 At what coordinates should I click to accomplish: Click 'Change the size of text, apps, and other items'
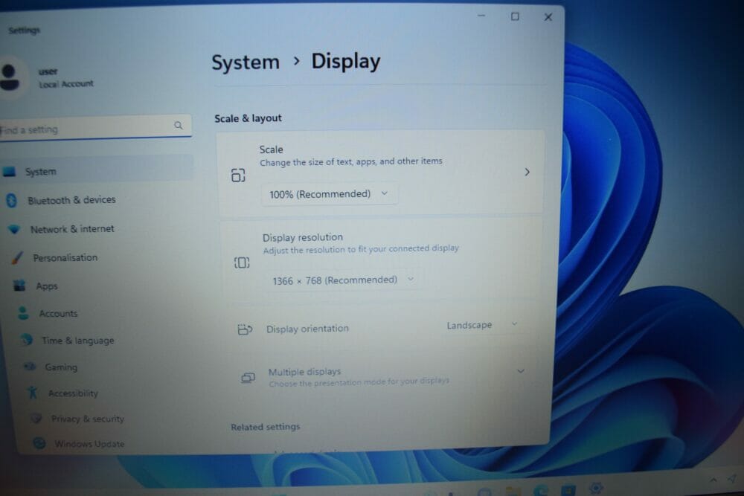click(x=350, y=161)
